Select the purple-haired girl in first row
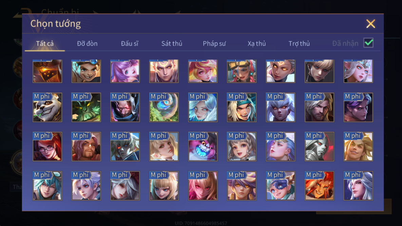402x226 pixels. [125, 71]
